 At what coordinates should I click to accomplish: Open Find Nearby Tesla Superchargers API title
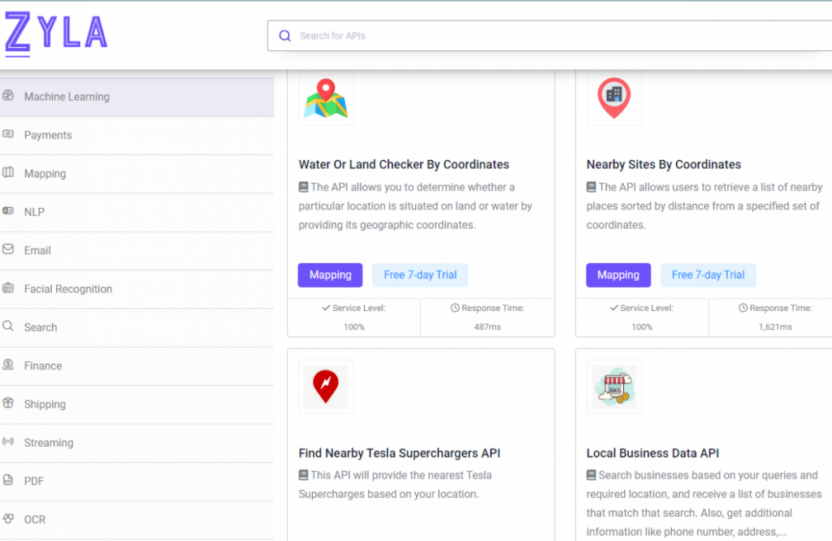[400, 453]
